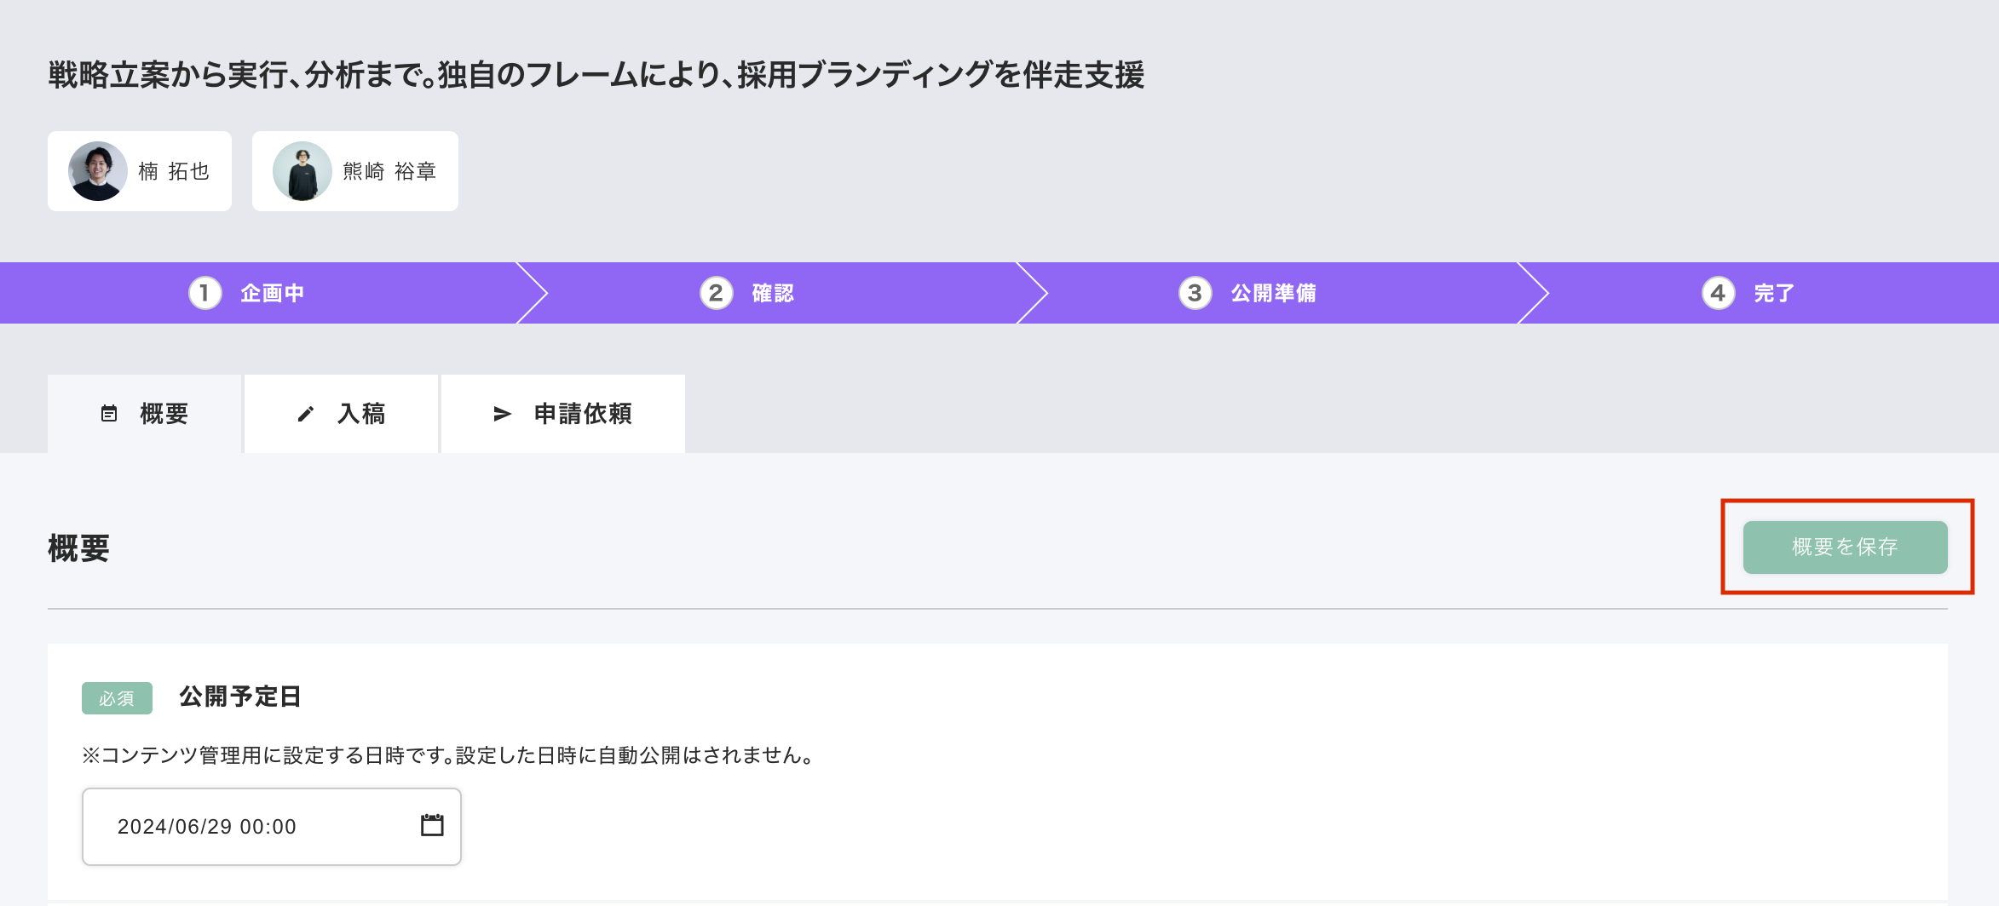
Task: Focus the 公開予定日 date input field
Action: [x=256, y=827]
